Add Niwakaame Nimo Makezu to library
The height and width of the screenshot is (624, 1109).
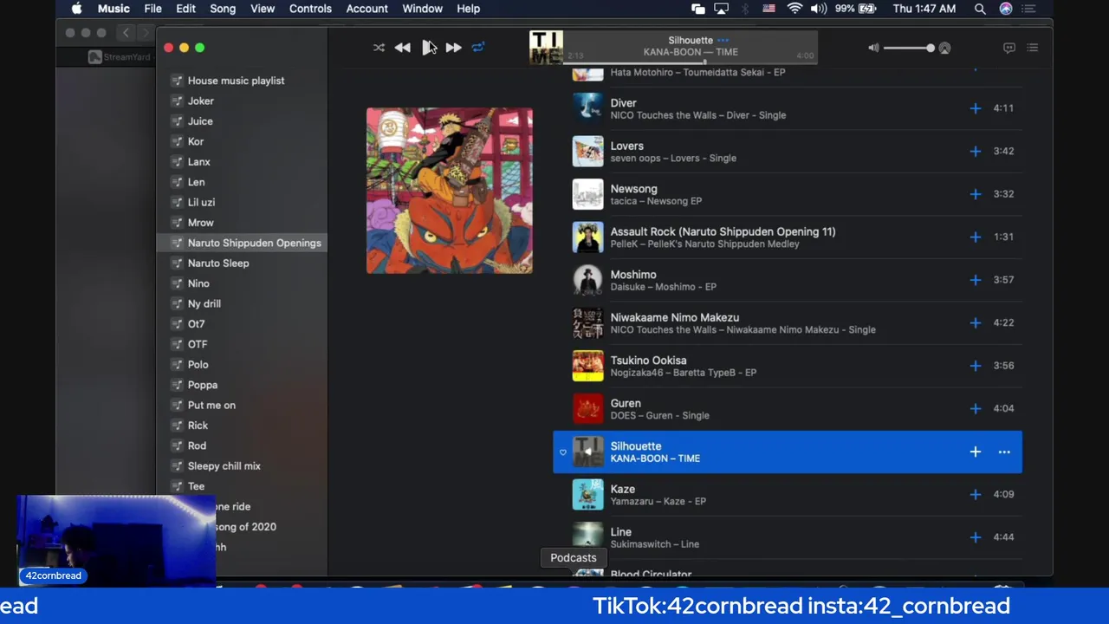click(x=975, y=322)
